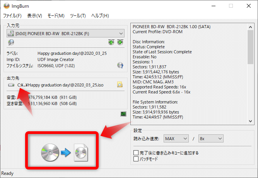Open the モード(M) menu
The image size is (258, 178).
point(56,16)
